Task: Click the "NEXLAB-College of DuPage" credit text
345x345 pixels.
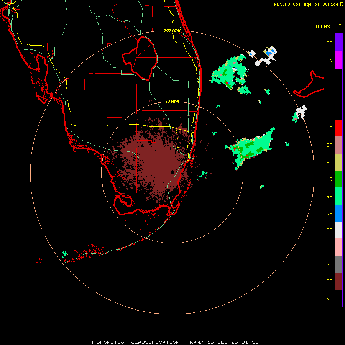Action: pyautogui.click(x=306, y=4)
